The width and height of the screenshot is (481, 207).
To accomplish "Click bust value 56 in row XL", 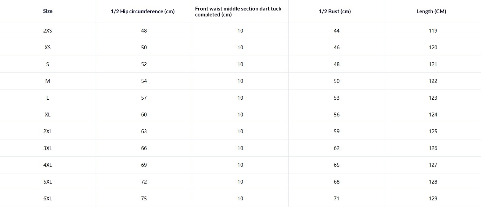I will [337, 115].
